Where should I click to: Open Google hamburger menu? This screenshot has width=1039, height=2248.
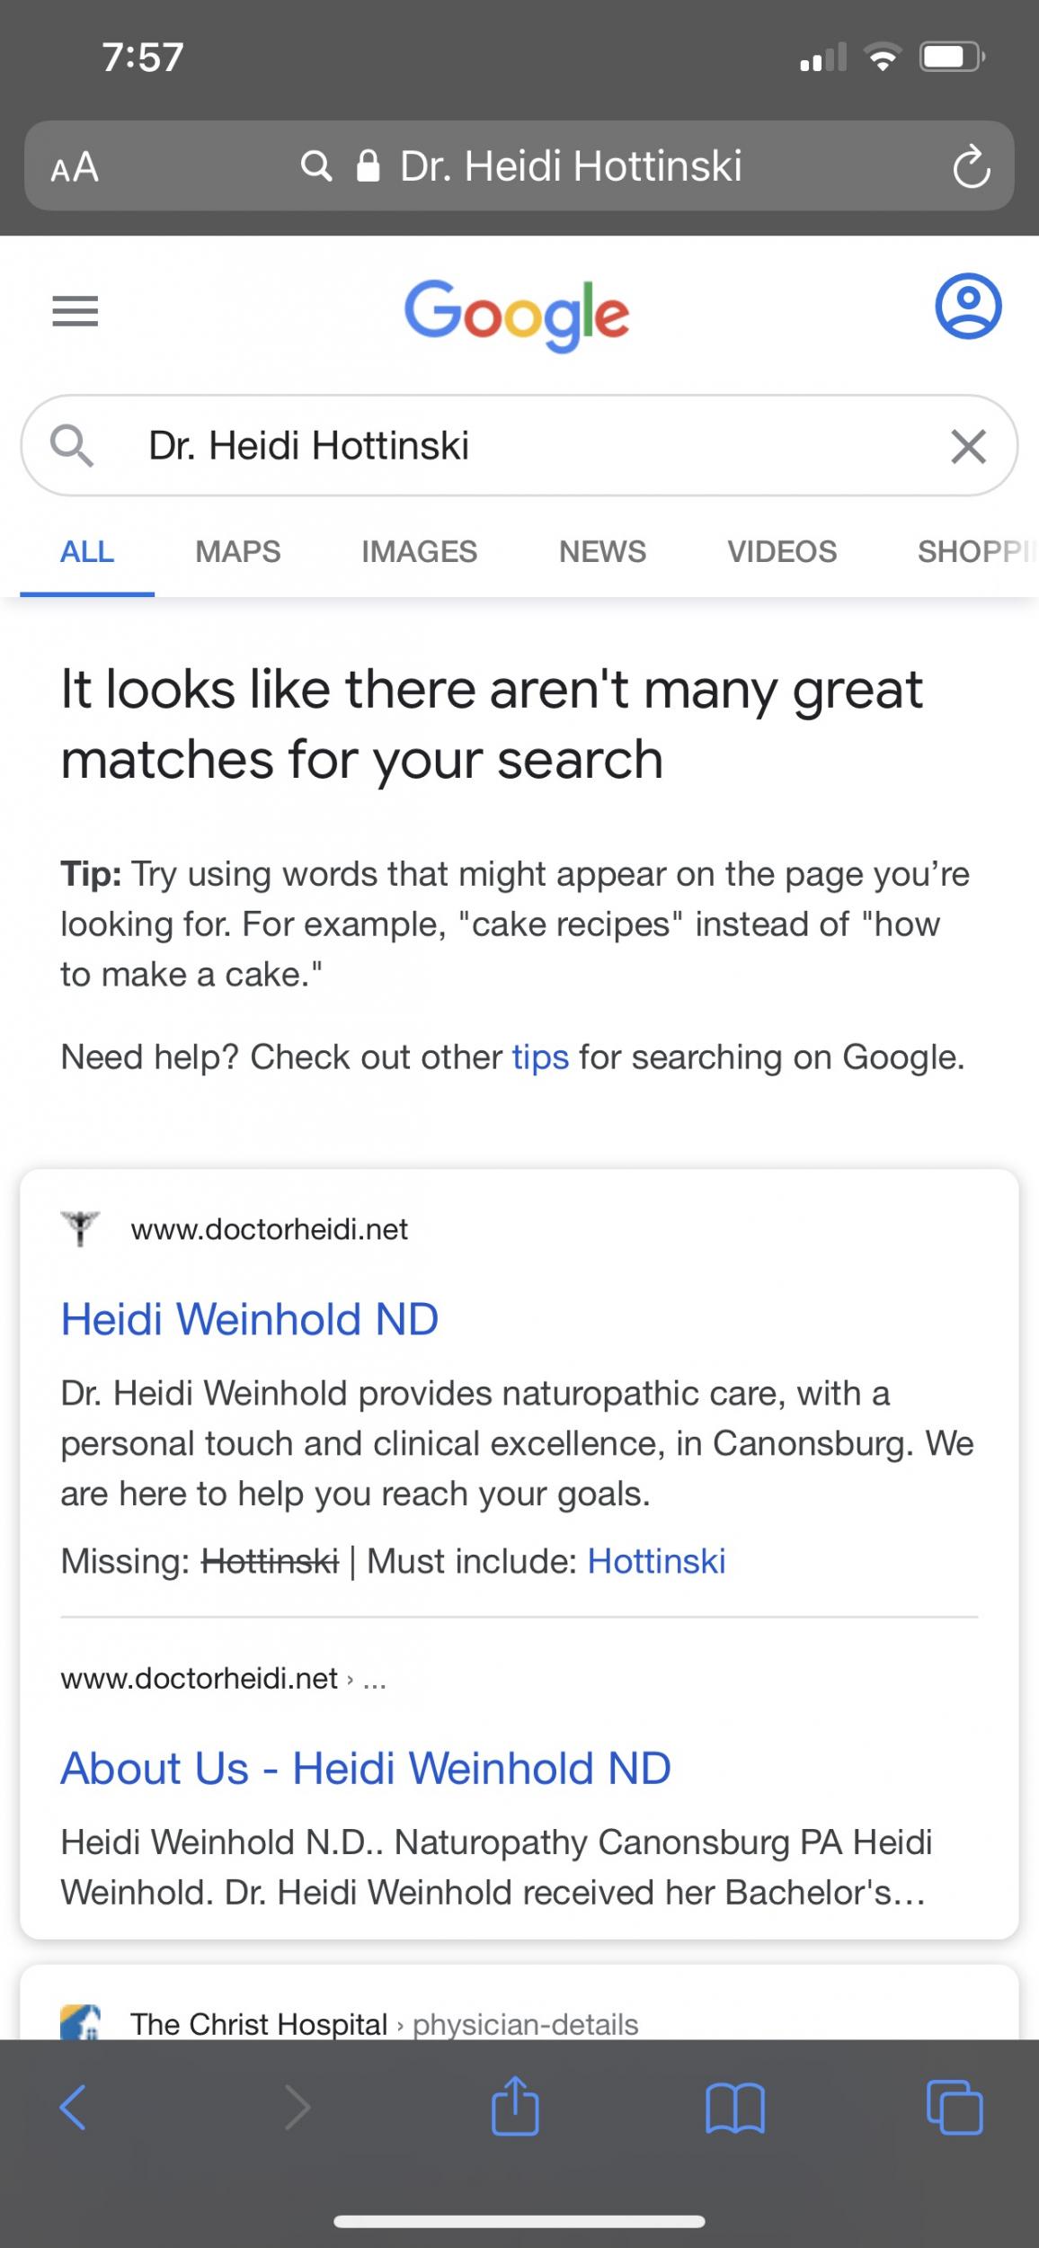75,311
